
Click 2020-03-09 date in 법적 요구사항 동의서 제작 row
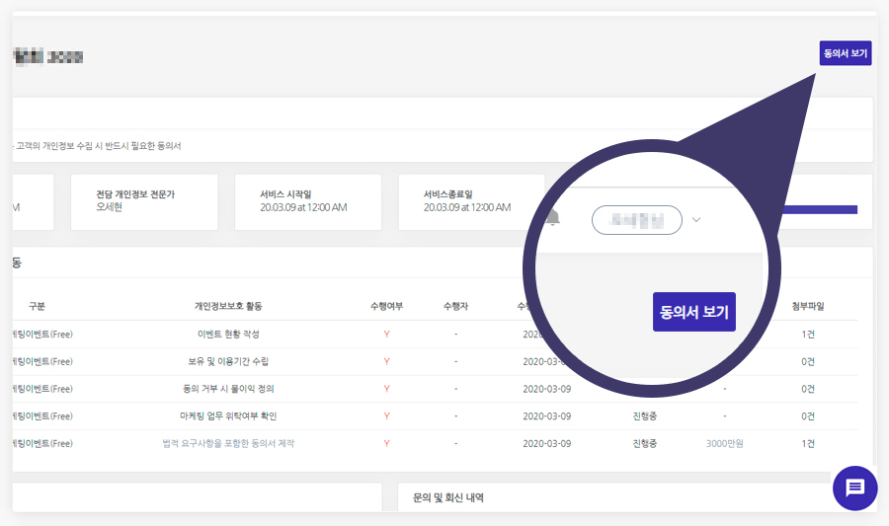click(547, 443)
